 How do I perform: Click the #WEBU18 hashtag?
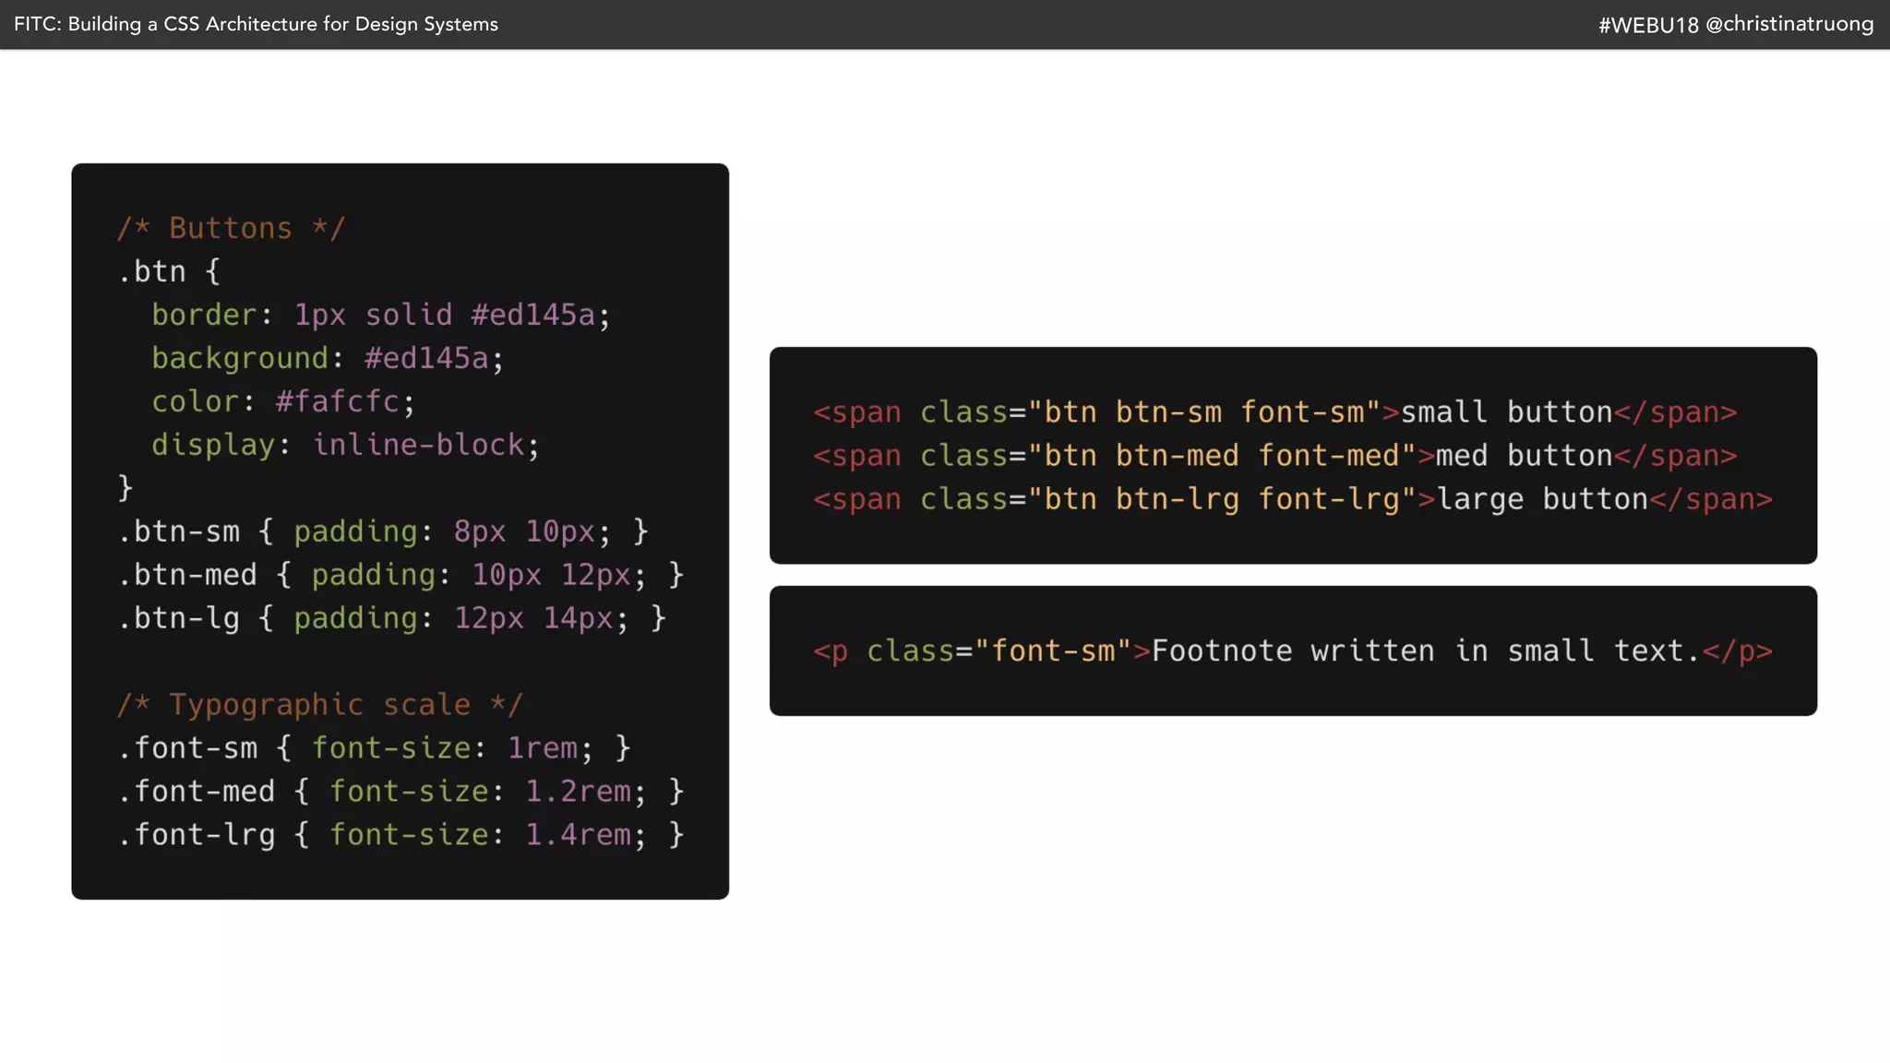pyautogui.click(x=1647, y=25)
